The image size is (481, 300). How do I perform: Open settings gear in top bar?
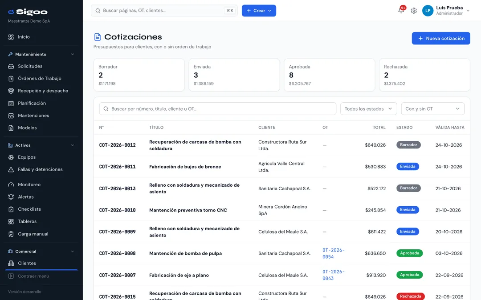414,11
